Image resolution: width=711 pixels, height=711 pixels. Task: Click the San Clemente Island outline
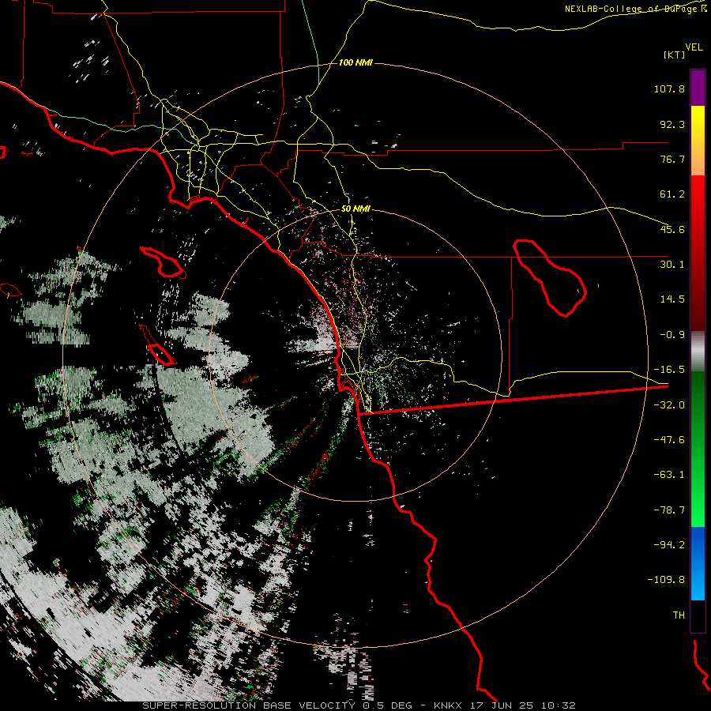click(158, 345)
